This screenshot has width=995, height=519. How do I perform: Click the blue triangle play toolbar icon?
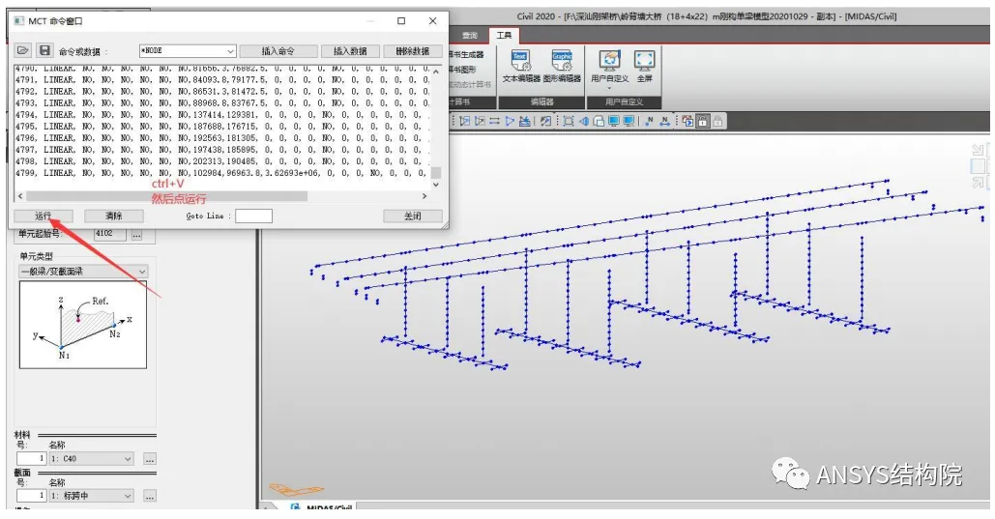[510, 121]
